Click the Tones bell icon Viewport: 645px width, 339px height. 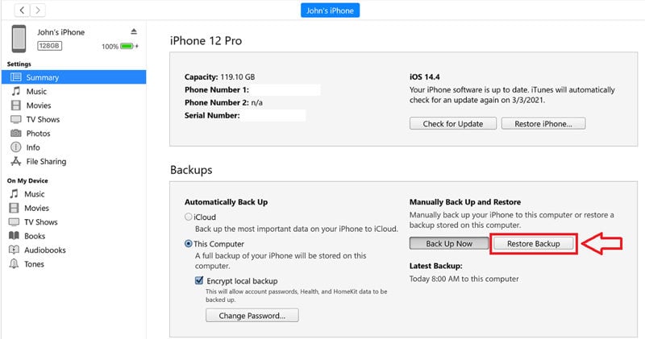tap(15, 264)
